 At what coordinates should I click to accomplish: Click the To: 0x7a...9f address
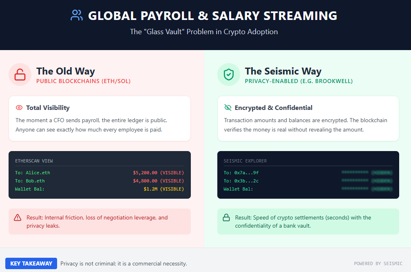tap(241, 173)
